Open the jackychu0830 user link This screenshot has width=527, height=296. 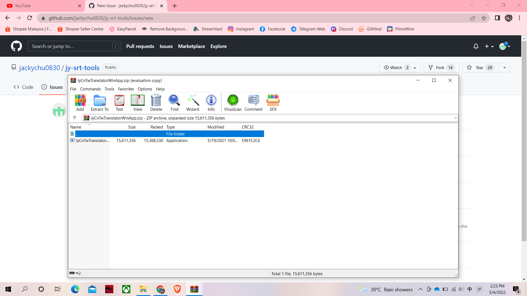point(40,68)
